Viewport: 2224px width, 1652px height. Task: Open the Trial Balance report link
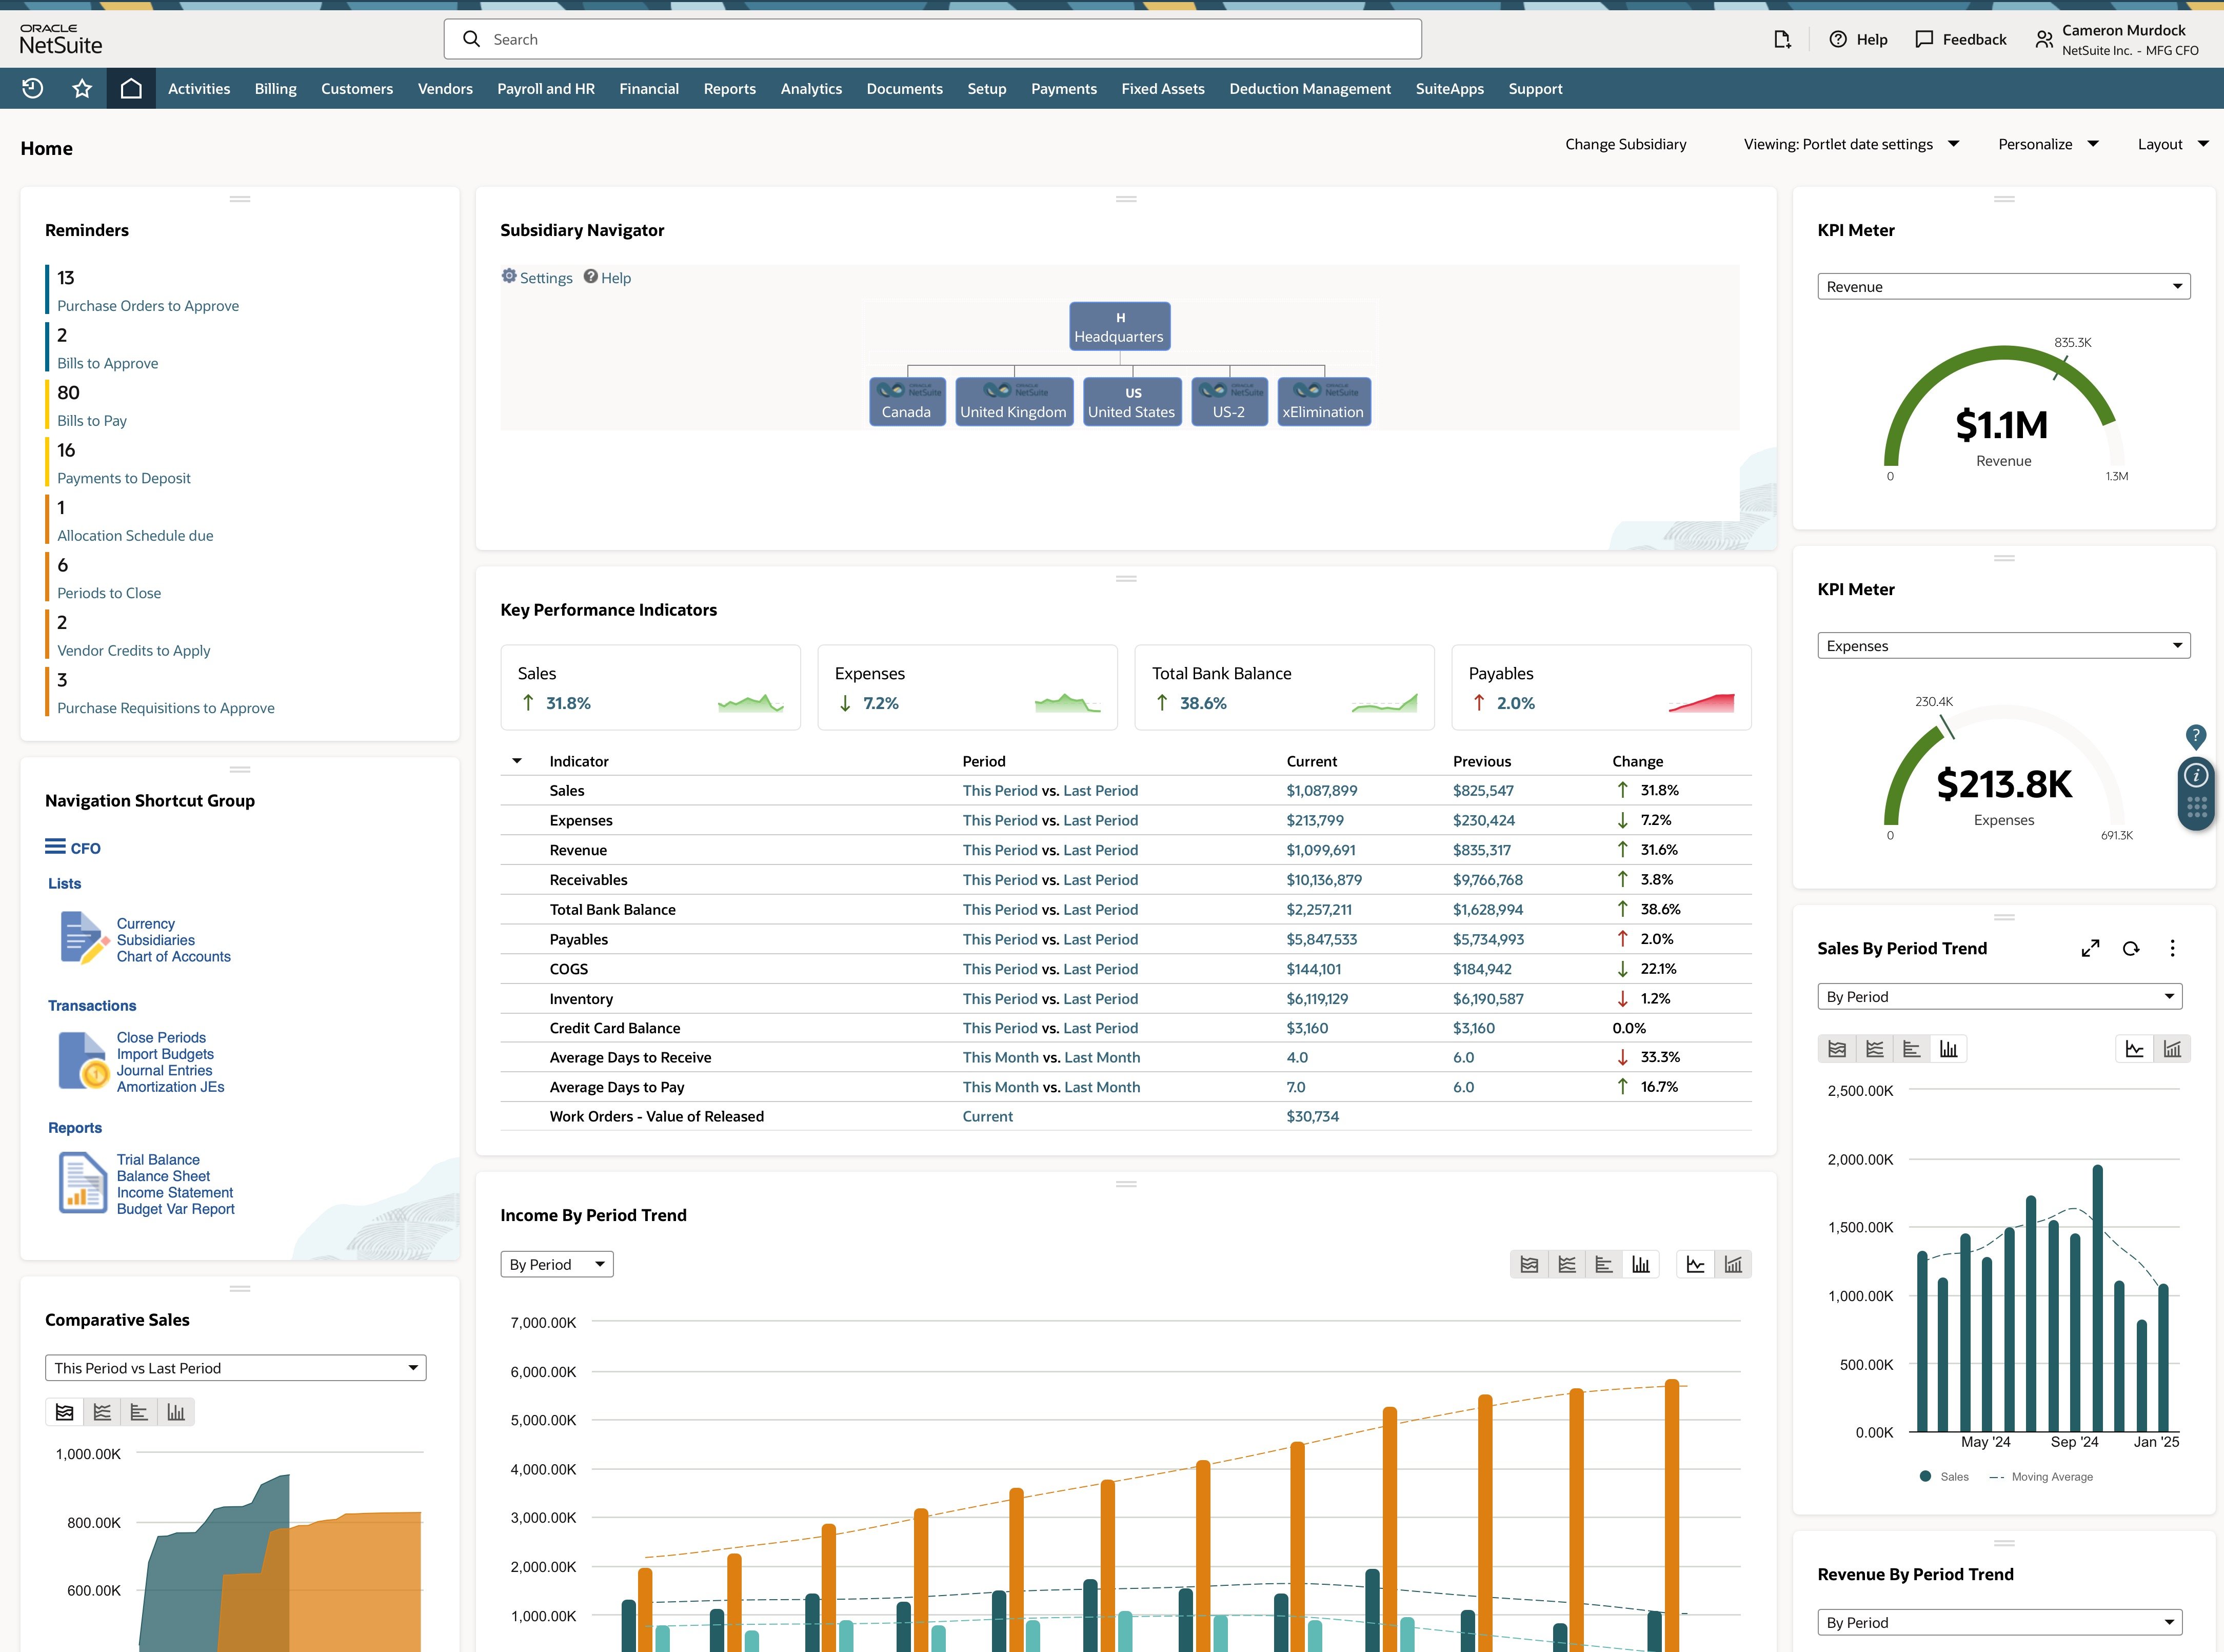pyautogui.click(x=158, y=1160)
